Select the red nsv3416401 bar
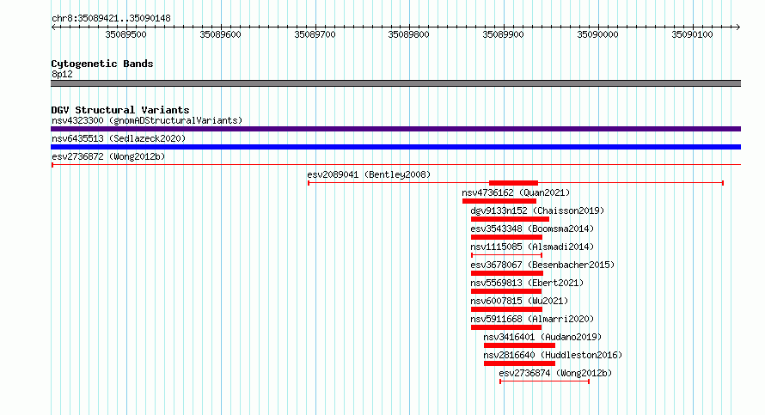 coord(519,345)
